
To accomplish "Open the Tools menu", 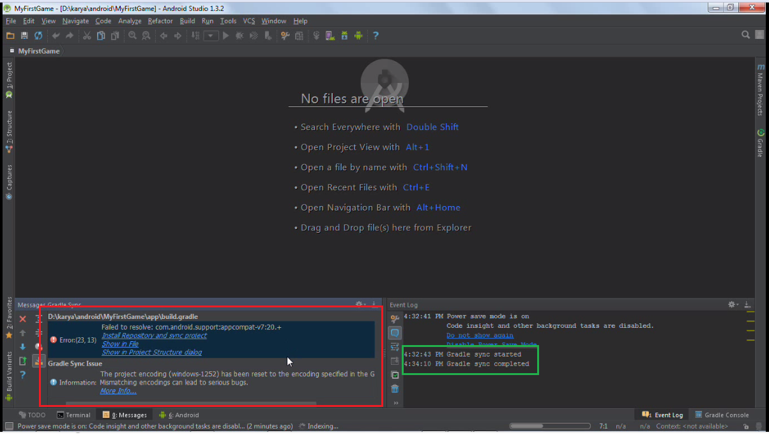I will pos(228,21).
